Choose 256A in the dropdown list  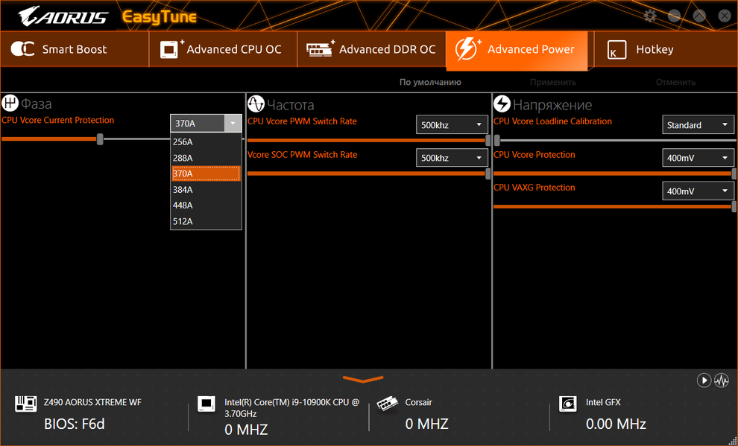coord(206,142)
